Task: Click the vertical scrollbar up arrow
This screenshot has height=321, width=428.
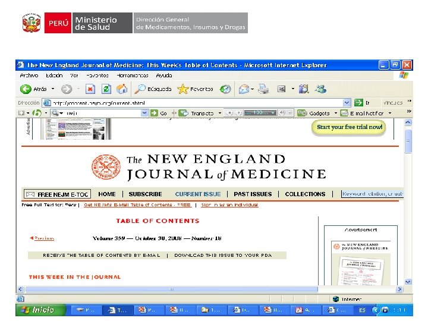Action: coord(408,122)
